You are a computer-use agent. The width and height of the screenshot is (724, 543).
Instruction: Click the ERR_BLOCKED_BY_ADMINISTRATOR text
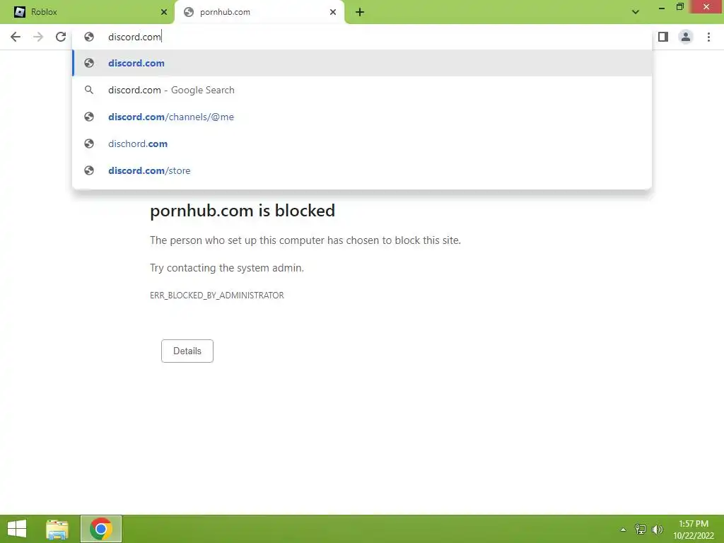pos(217,296)
